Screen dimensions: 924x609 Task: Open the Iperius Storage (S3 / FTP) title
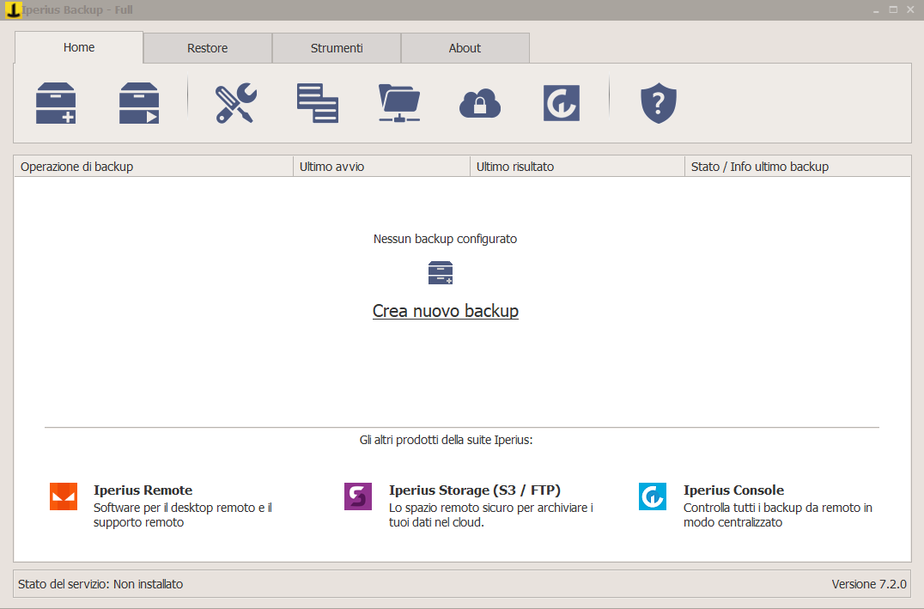click(x=475, y=490)
